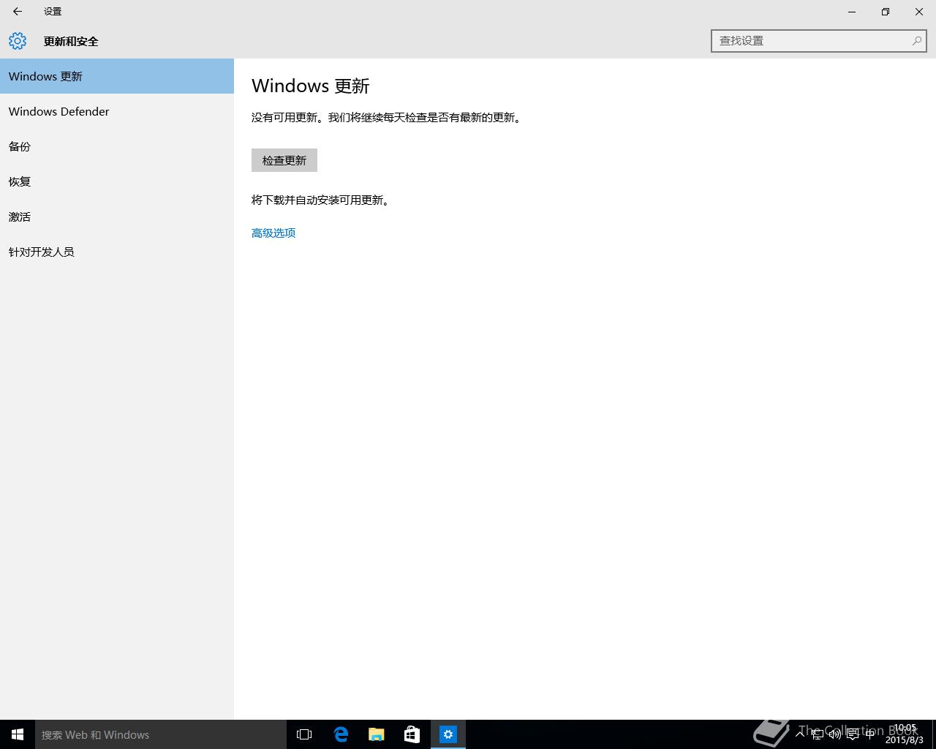Viewport: 936px width, 749px height.
Task: Open the Windows Store from the taskbar
Action: coord(412,734)
